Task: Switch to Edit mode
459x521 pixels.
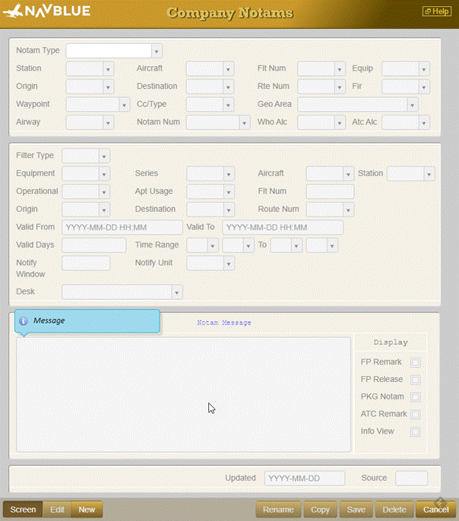Action: click(57, 510)
